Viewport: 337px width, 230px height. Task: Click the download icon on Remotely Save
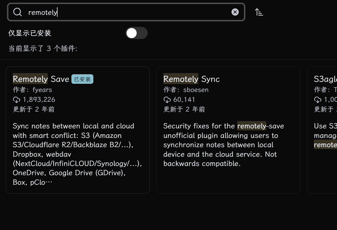pos(16,100)
